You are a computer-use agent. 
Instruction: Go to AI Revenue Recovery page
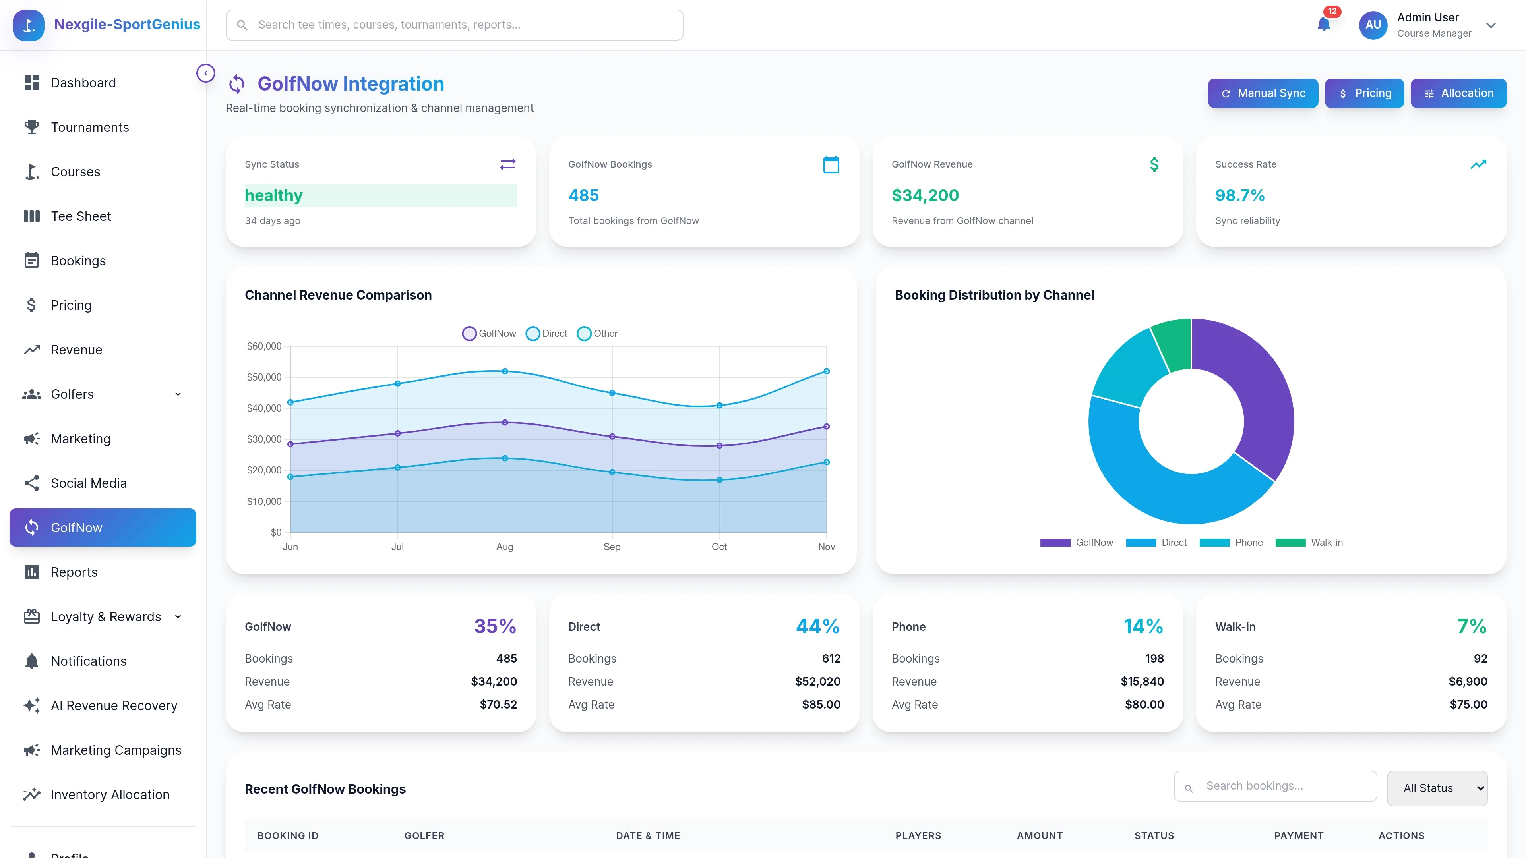point(114,705)
